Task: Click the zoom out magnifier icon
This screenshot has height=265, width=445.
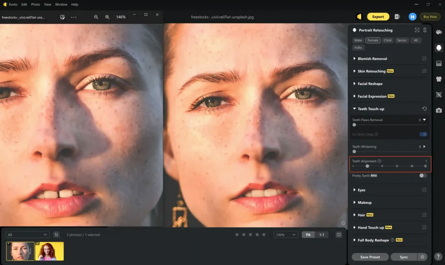Action: coord(96,17)
